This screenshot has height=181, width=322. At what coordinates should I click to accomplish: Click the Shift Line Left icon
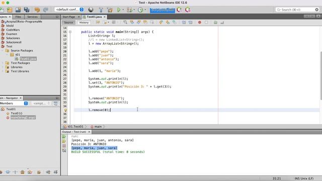[x=184, y=22]
